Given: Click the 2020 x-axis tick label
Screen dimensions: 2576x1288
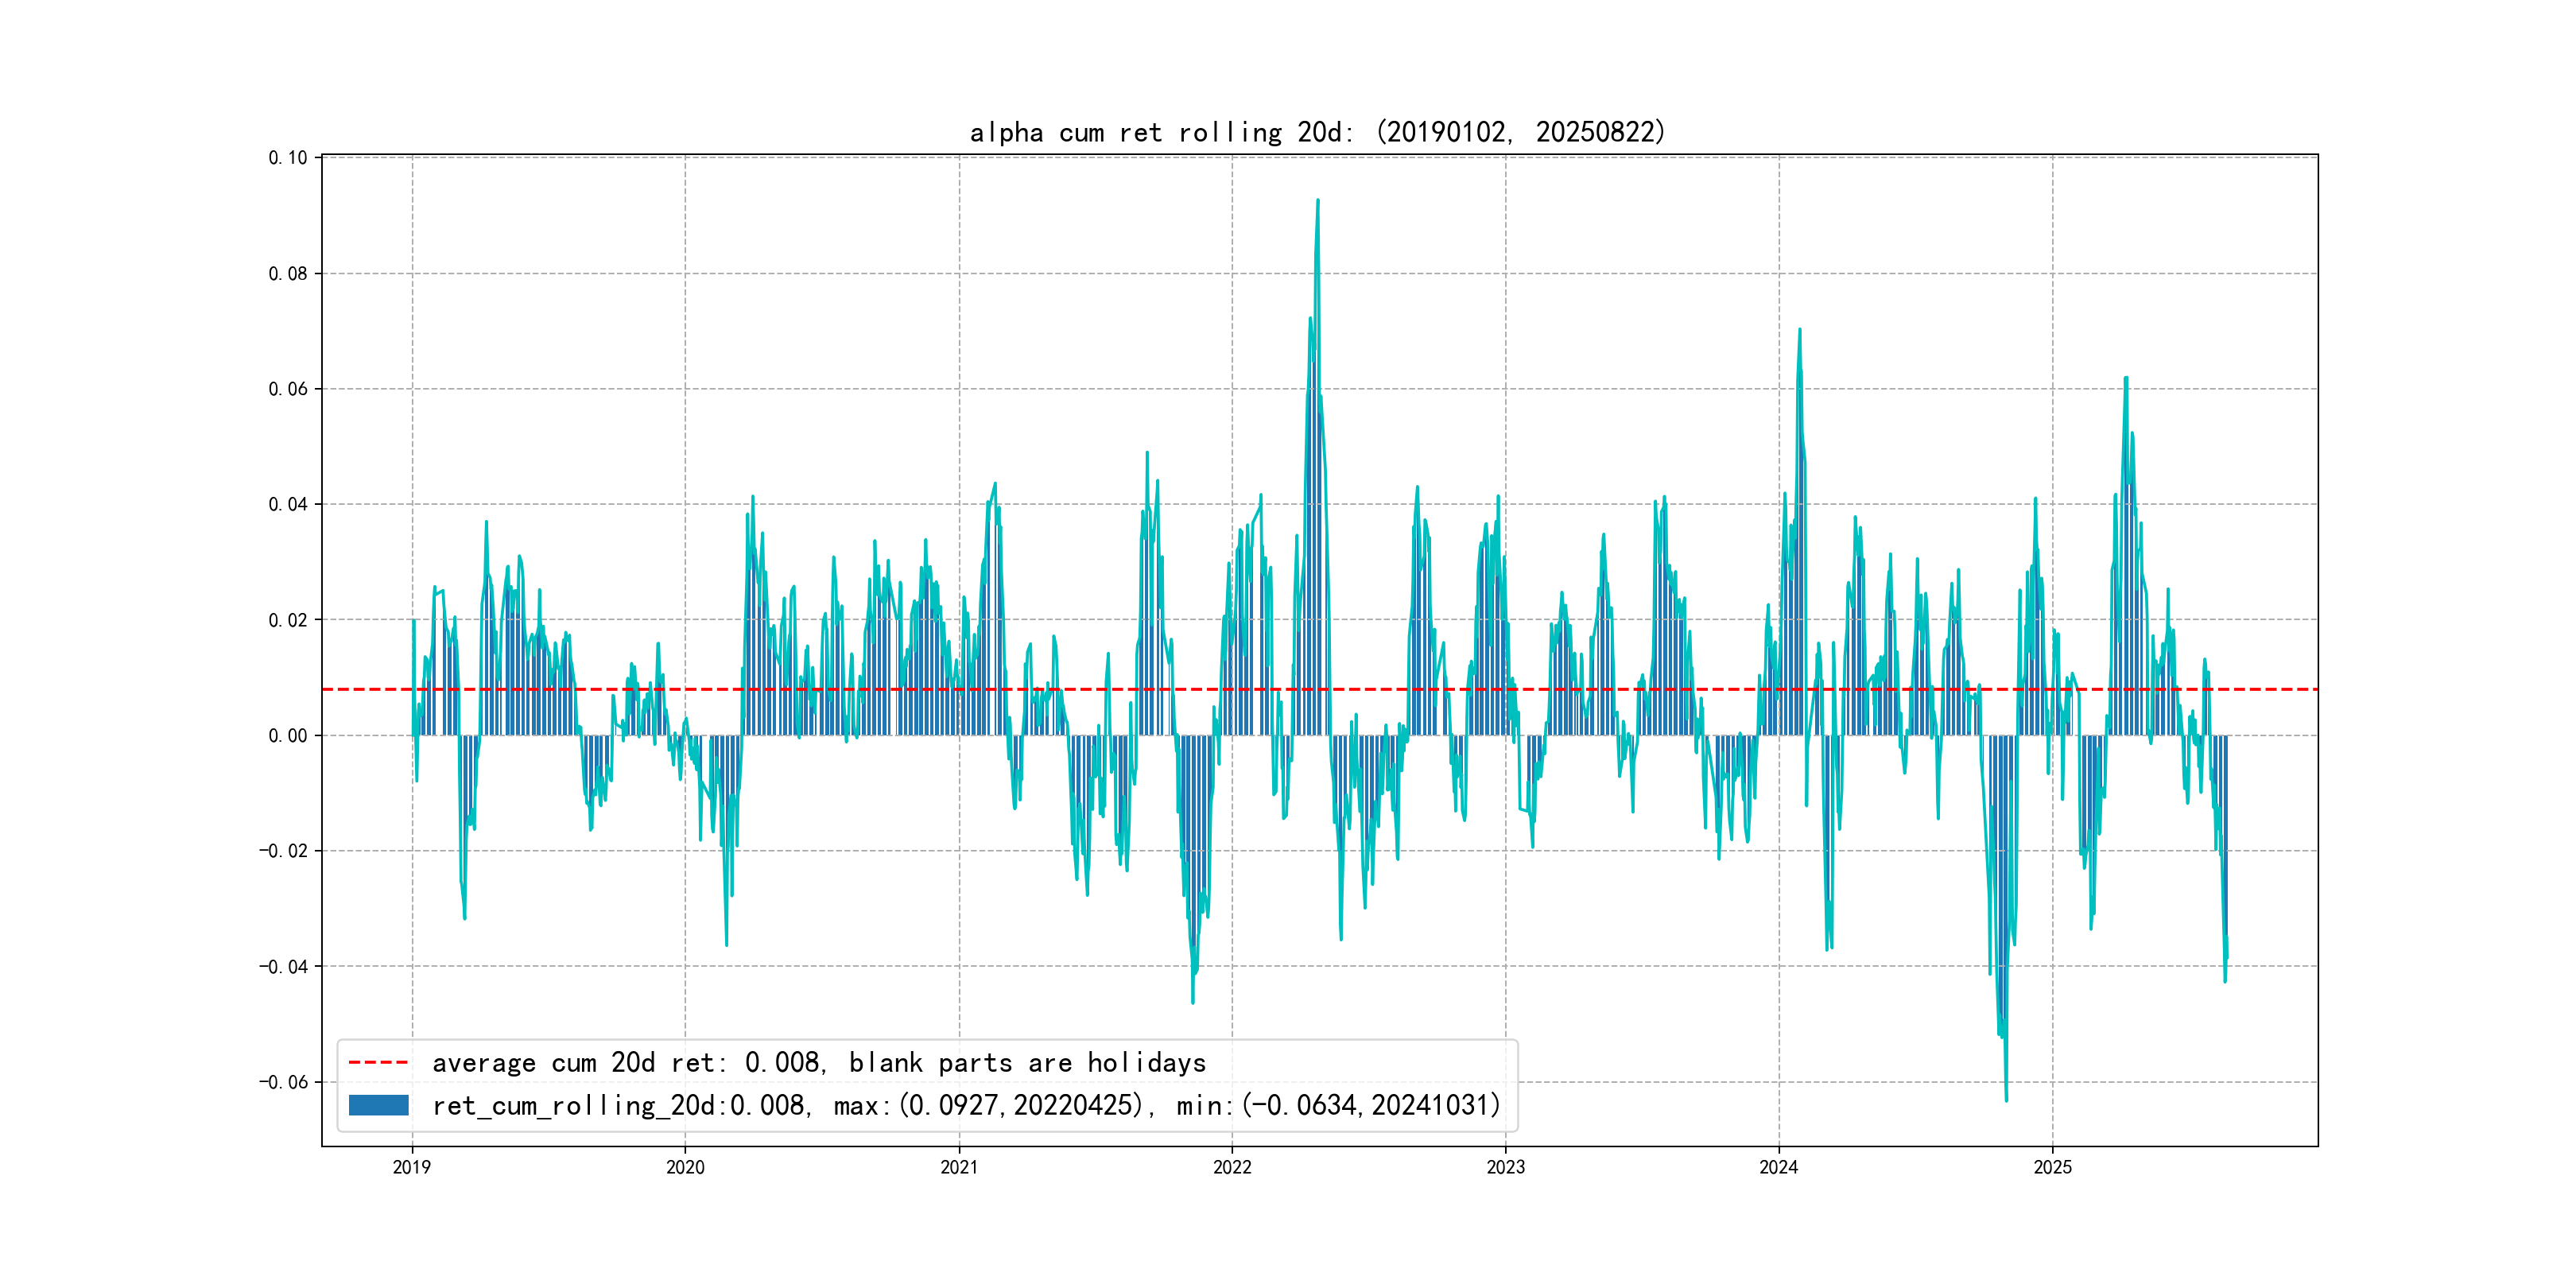Looking at the screenshot, I should (685, 1167).
